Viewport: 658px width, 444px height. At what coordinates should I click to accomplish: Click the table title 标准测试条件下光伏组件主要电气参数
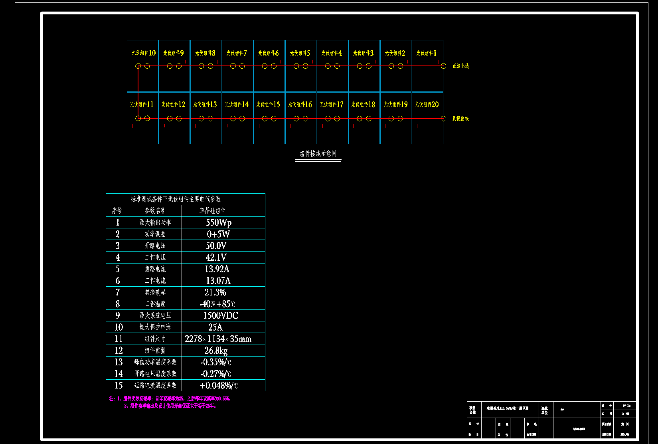click(176, 199)
